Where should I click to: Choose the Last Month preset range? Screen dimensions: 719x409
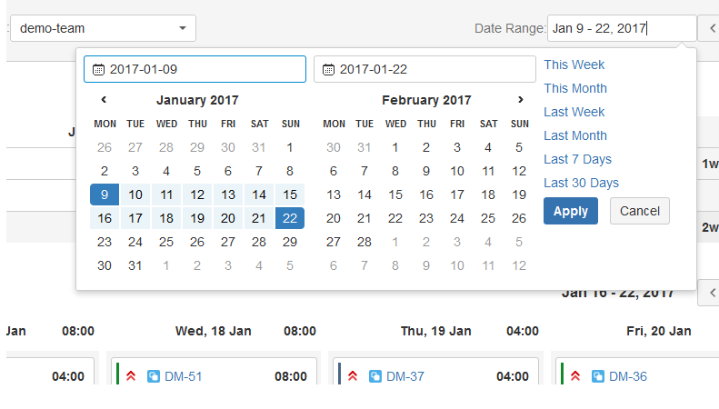[575, 135]
